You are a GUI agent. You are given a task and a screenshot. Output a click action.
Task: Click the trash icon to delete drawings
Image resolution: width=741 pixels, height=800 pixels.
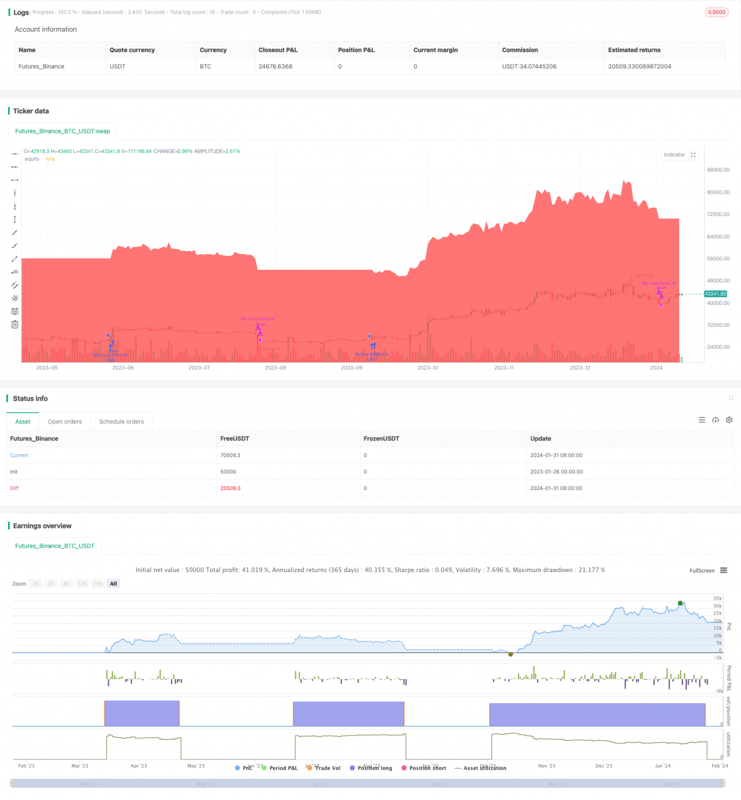[x=15, y=324]
